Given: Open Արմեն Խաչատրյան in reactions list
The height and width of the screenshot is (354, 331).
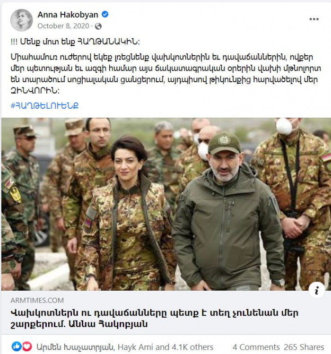Looking at the screenshot, I should 75,347.
